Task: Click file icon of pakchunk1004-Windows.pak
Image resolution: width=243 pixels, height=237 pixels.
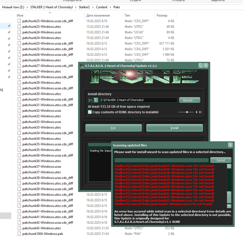Action: (x=19, y=233)
